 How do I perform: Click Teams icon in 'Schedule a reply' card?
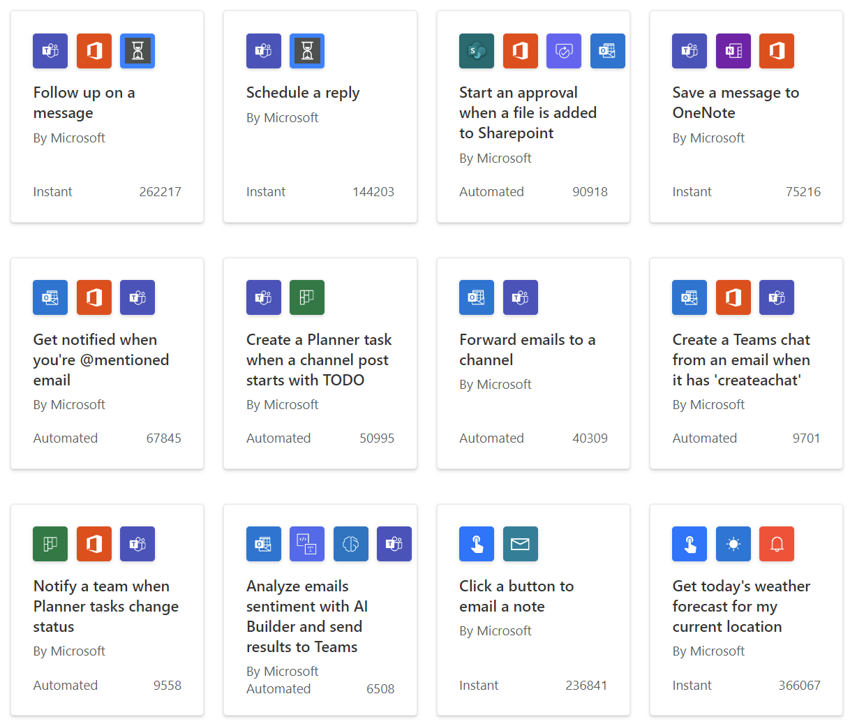pyautogui.click(x=264, y=51)
